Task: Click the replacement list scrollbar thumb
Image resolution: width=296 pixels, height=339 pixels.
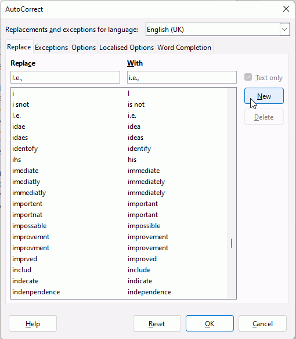Action: tap(232, 243)
